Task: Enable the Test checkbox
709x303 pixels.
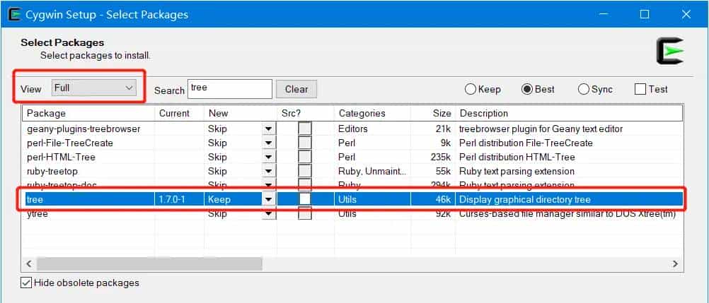Action: [x=640, y=90]
